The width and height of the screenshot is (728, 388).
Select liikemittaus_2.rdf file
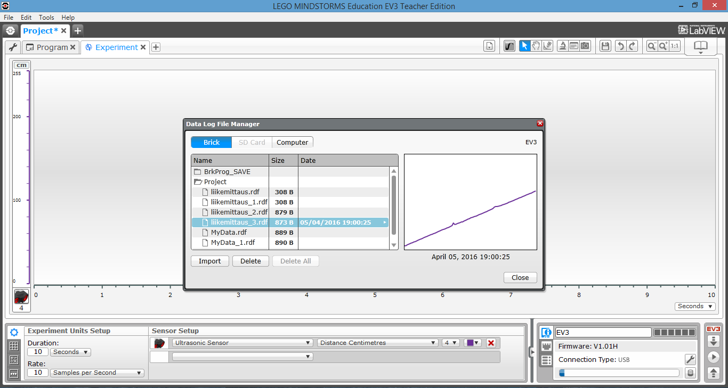290,212
